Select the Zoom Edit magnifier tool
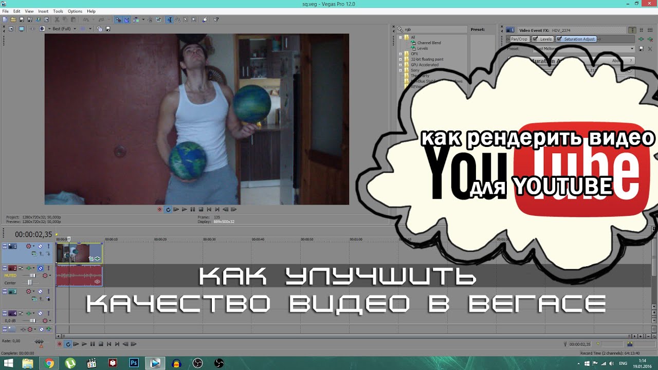The width and height of the screenshot is (658, 370). [194, 20]
